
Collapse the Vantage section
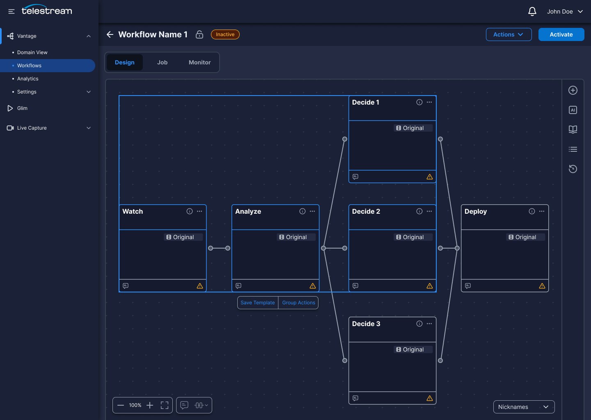point(89,36)
